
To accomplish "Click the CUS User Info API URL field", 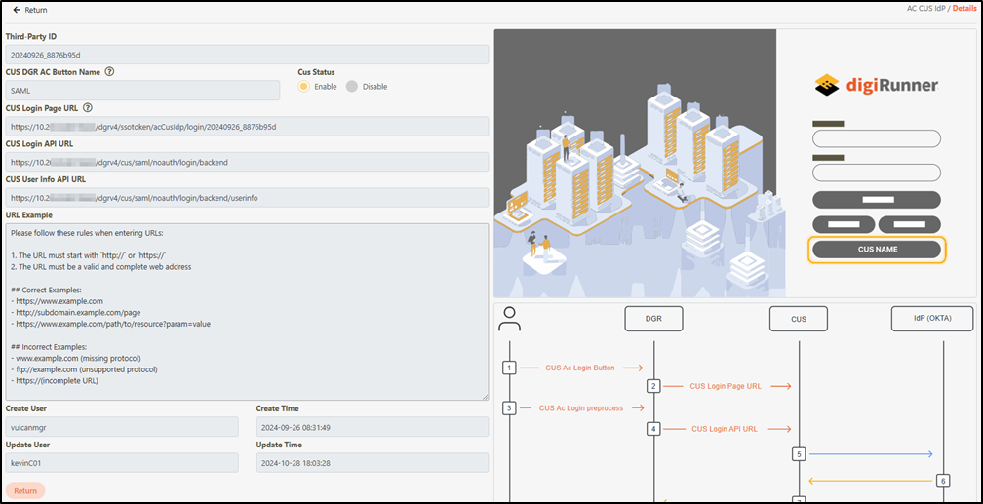I will tap(247, 197).
